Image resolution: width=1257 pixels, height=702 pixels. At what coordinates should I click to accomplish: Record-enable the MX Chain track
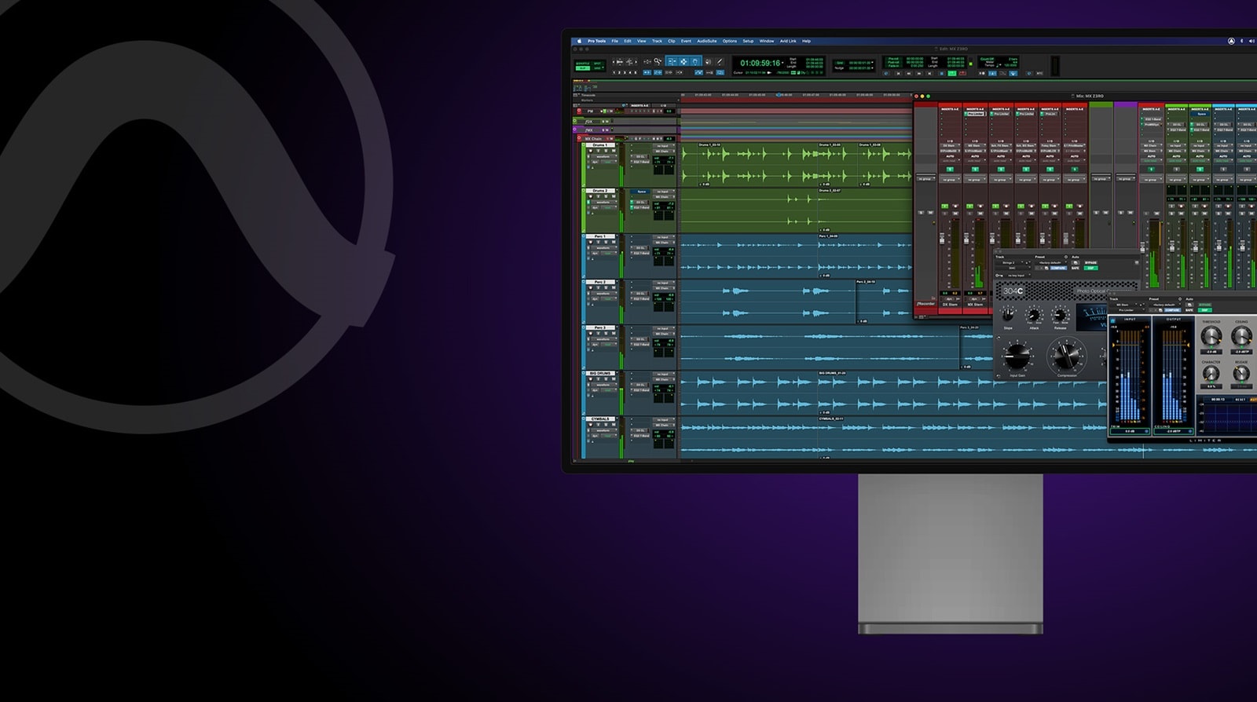click(579, 138)
